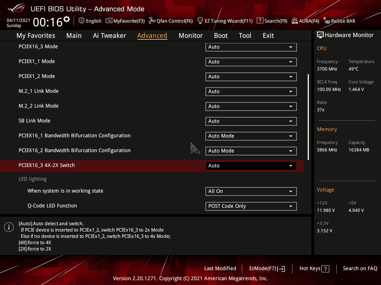Image resolution: width=381 pixels, height=285 pixels.
Task: Select When system is in working state label
Action: (65, 191)
